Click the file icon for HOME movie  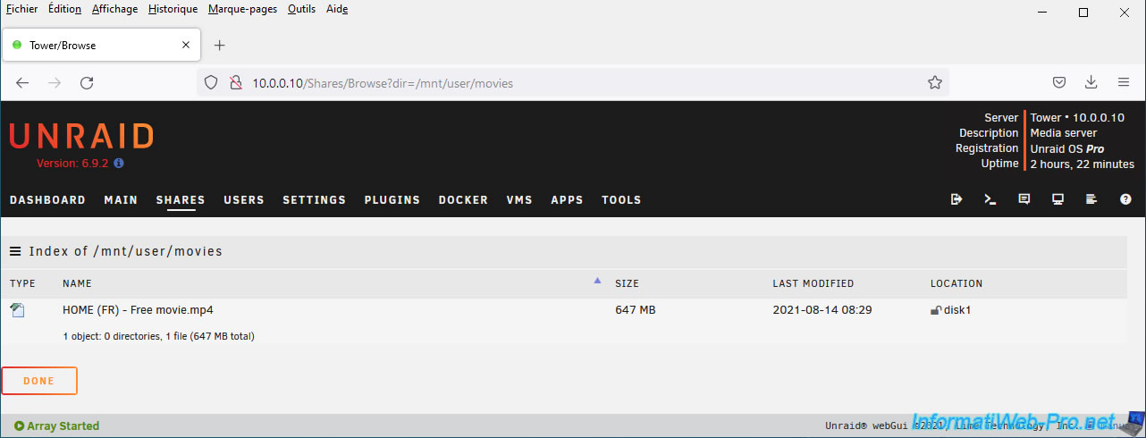[18, 310]
